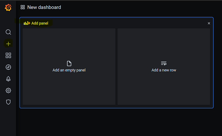Click the file icon above Add an empty panel

tap(69, 63)
